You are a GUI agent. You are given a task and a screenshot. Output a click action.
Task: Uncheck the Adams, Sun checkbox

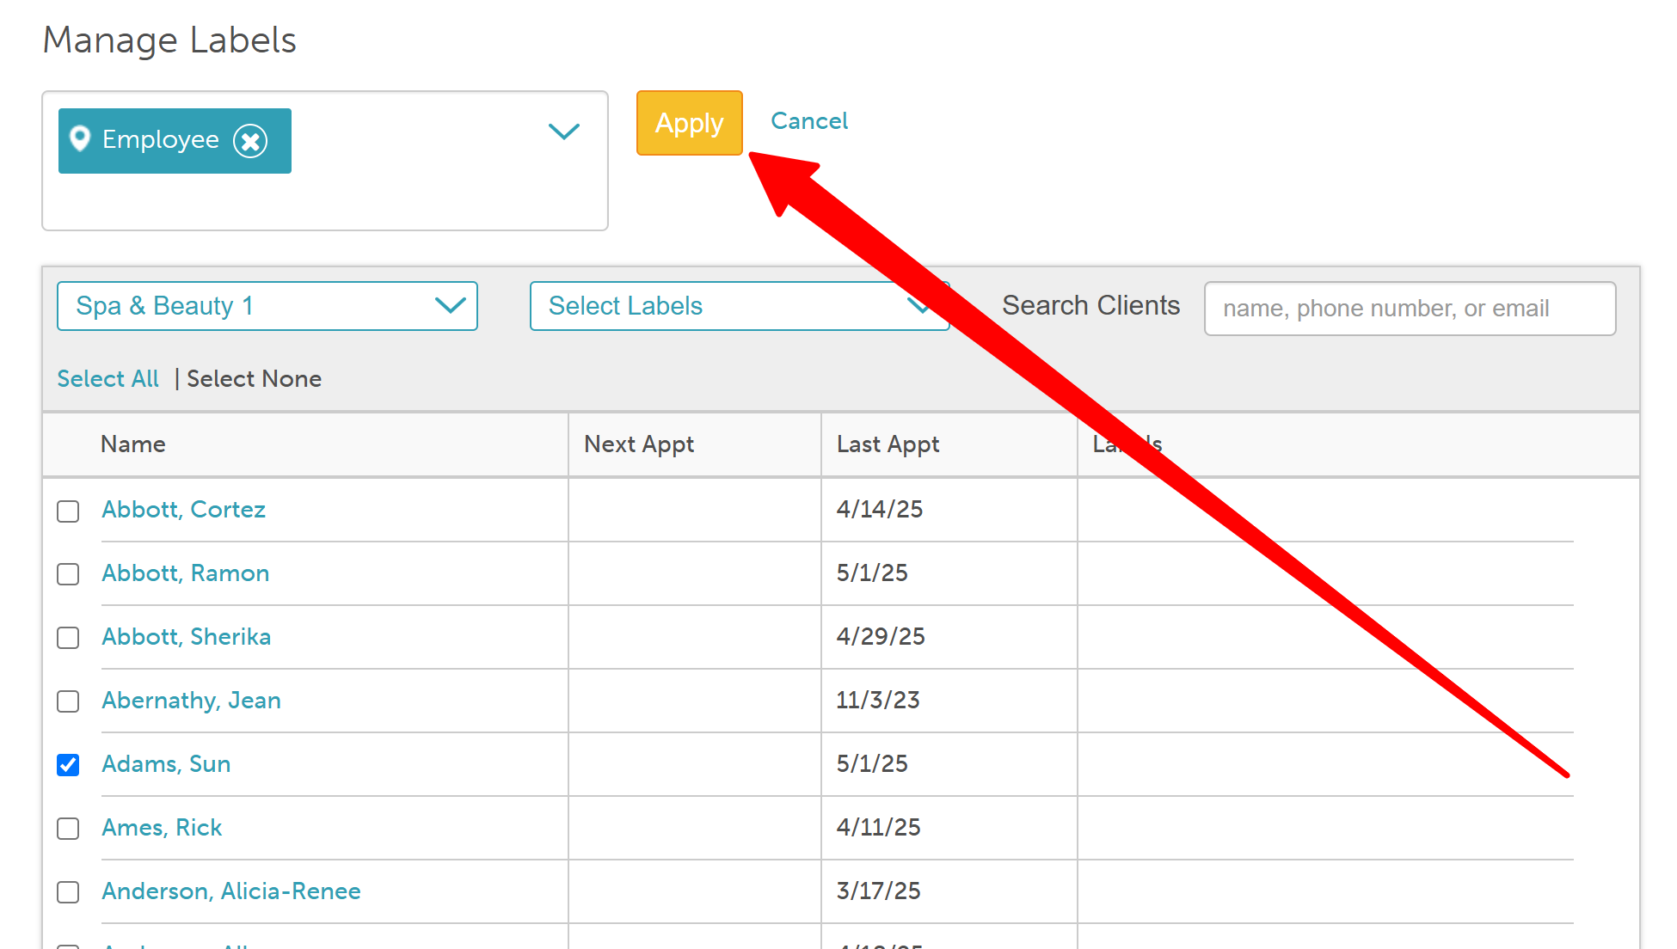click(68, 765)
